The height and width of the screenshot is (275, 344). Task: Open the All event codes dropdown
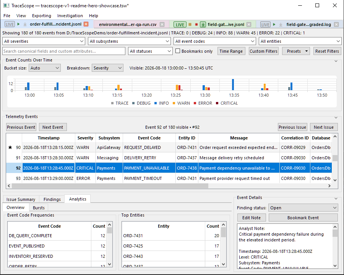[214, 41]
